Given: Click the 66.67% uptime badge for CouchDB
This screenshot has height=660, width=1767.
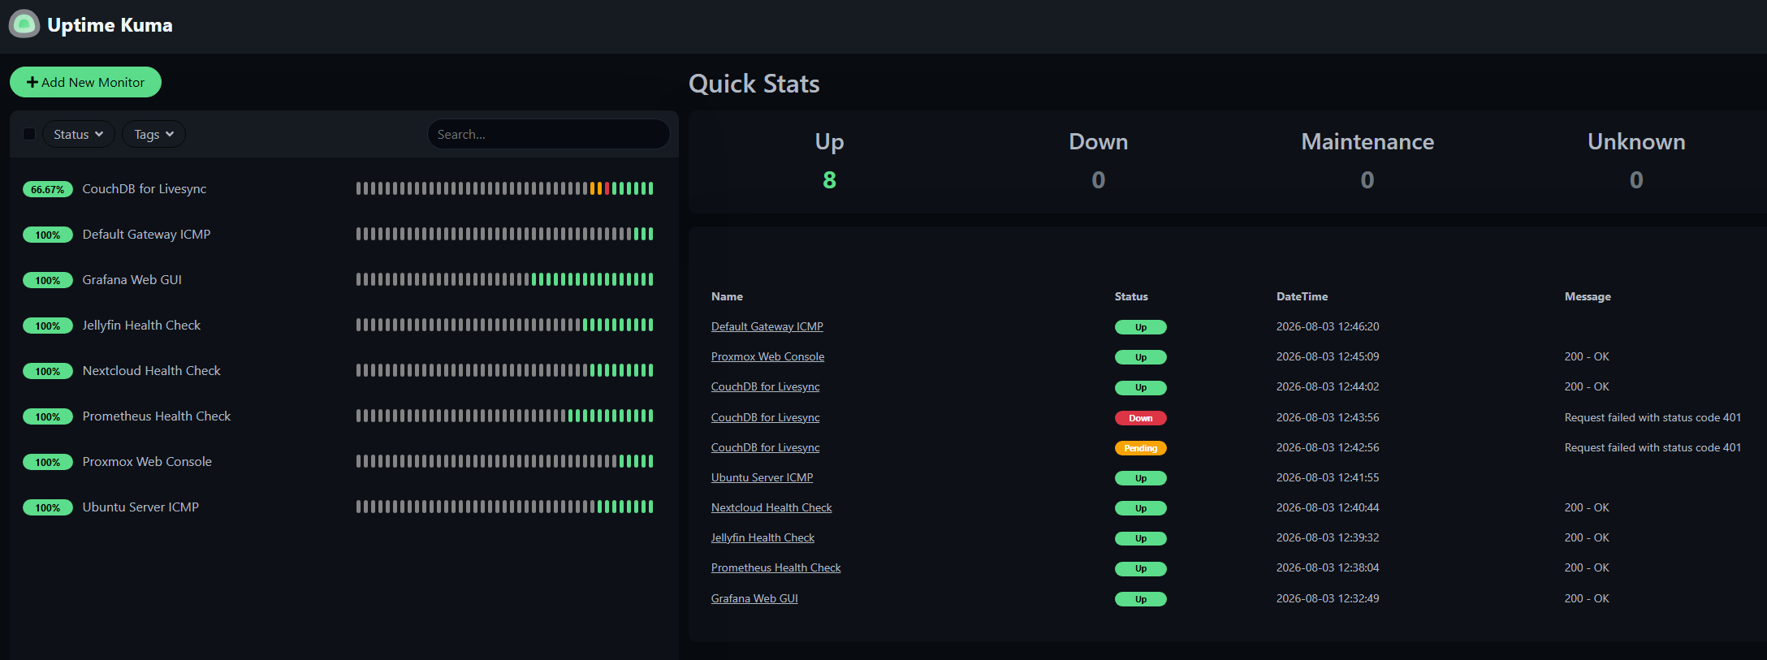Looking at the screenshot, I should click(48, 189).
